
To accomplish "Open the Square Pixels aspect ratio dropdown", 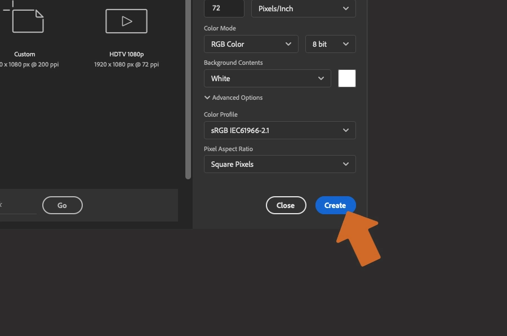I will click(x=279, y=164).
